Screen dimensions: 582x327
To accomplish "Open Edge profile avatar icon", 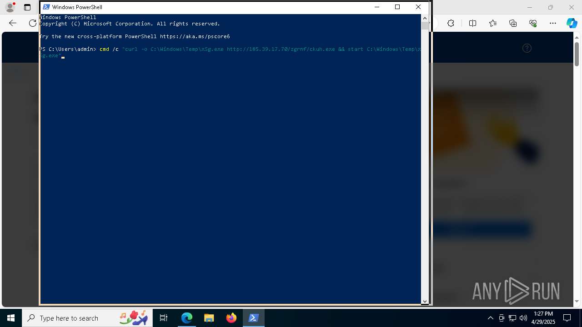I will pyautogui.click(x=10, y=7).
